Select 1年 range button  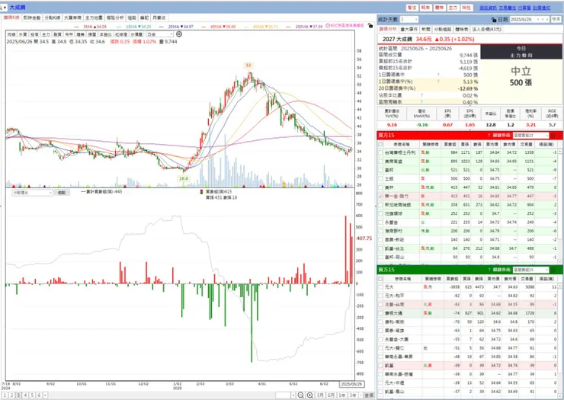[x=341, y=395]
